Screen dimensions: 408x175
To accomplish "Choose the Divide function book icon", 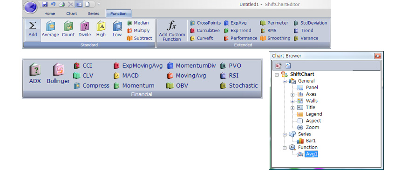I will pyautogui.click(x=85, y=26).
